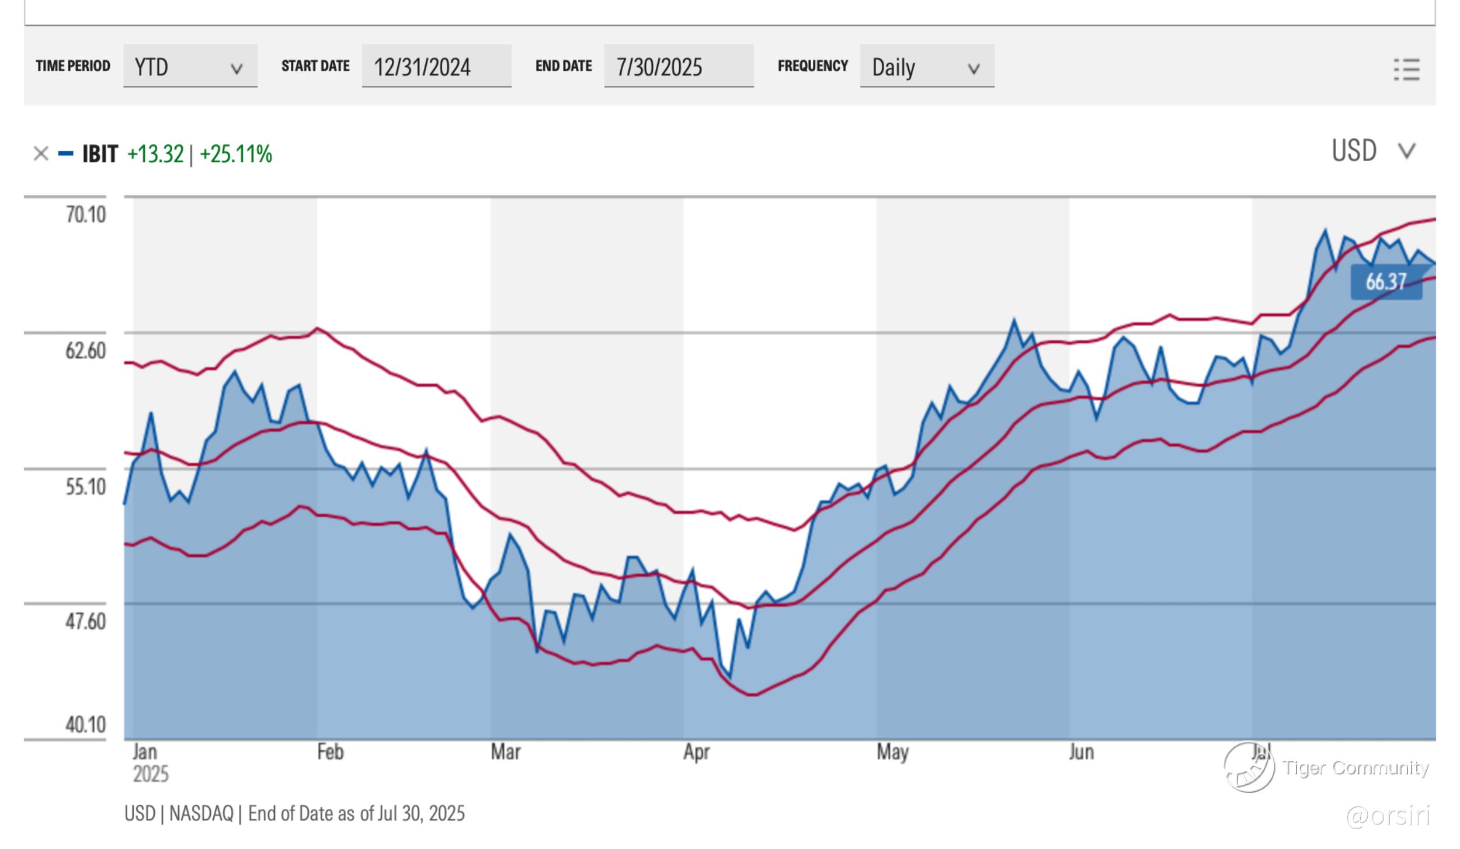Image resolution: width=1460 pixels, height=849 pixels.
Task: Click the +25.11% percentage change text
Action: tap(236, 154)
